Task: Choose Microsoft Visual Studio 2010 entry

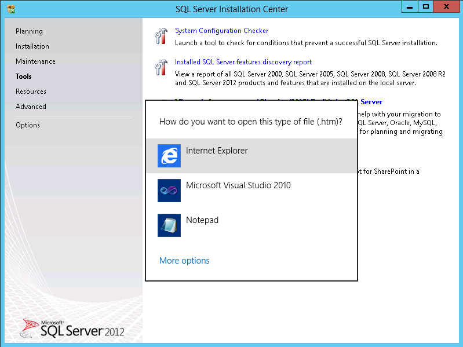Action: [x=251, y=191]
